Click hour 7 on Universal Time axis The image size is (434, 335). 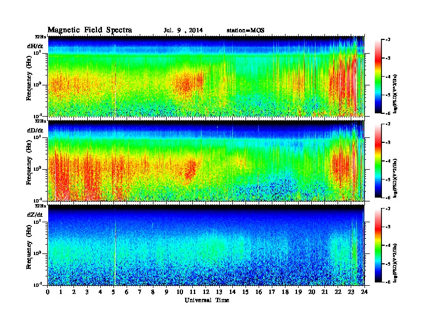tap(140, 292)
